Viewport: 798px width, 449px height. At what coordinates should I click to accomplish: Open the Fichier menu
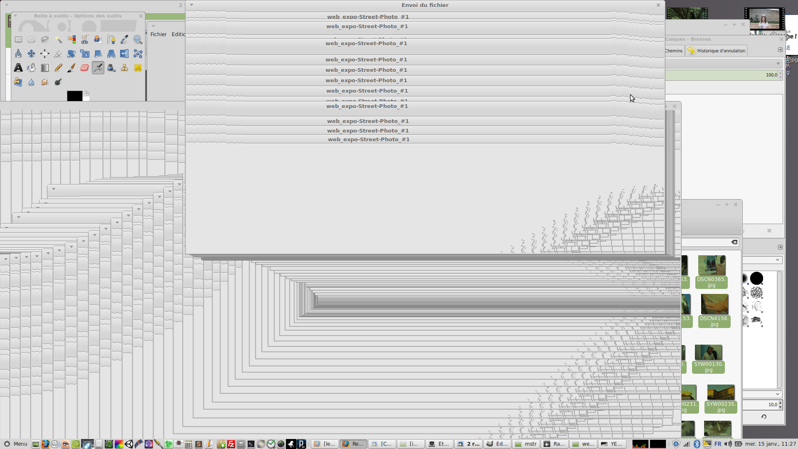click(x=158, y=35)
